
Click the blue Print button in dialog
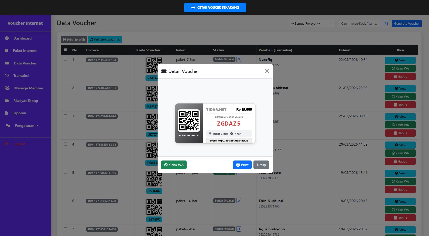pyautogui.click(x=242, y=165)
